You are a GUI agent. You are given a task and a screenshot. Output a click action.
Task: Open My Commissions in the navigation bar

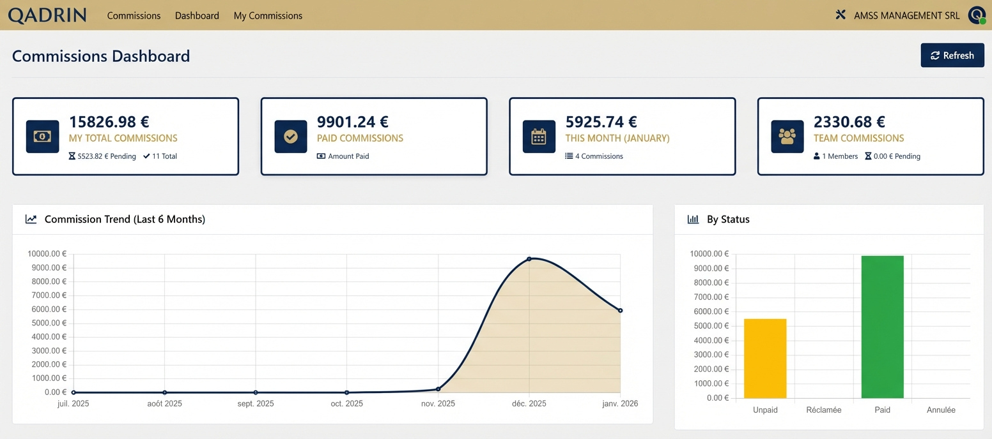(x=268, y=15)
